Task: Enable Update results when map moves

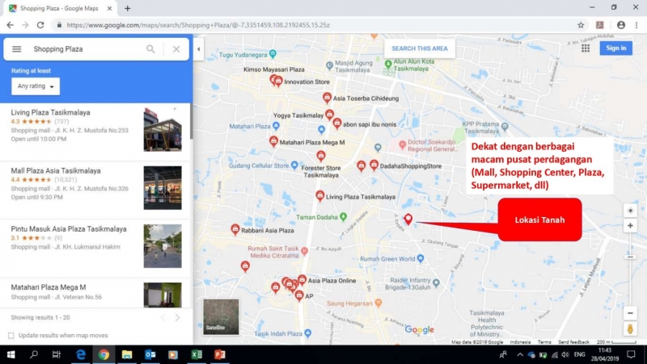Action: pos(11,335)
